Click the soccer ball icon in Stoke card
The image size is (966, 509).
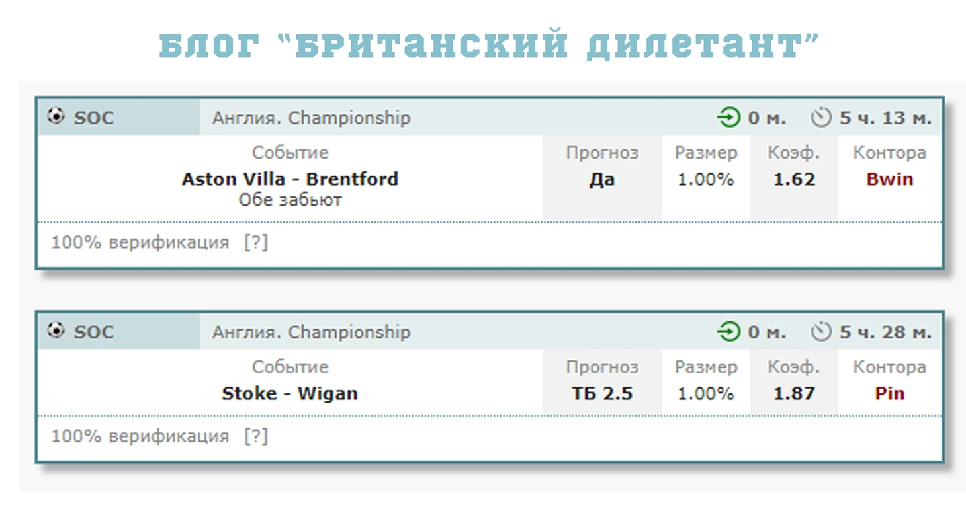(x=56, y=330)
